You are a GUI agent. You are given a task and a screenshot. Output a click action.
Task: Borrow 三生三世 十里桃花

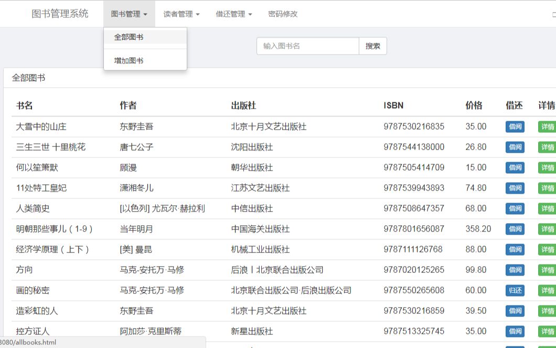coord(515,147)
